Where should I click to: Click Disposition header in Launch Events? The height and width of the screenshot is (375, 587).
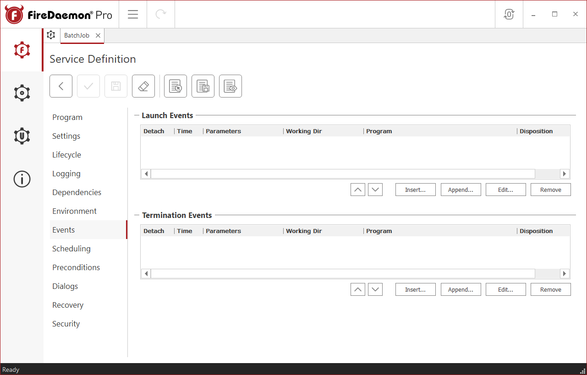pos(543,131)
